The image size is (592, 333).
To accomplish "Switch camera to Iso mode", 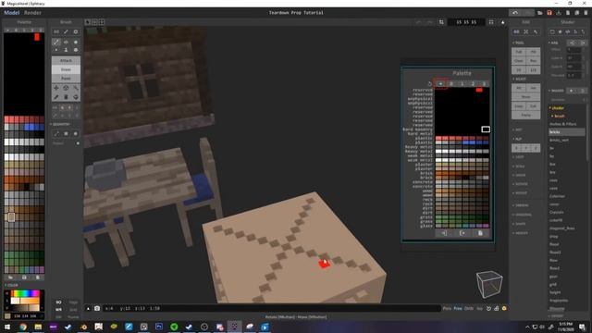I will point(479,308).
